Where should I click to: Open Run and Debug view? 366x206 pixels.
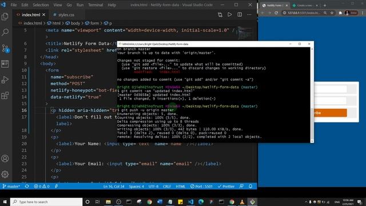[x=5, y=80]
